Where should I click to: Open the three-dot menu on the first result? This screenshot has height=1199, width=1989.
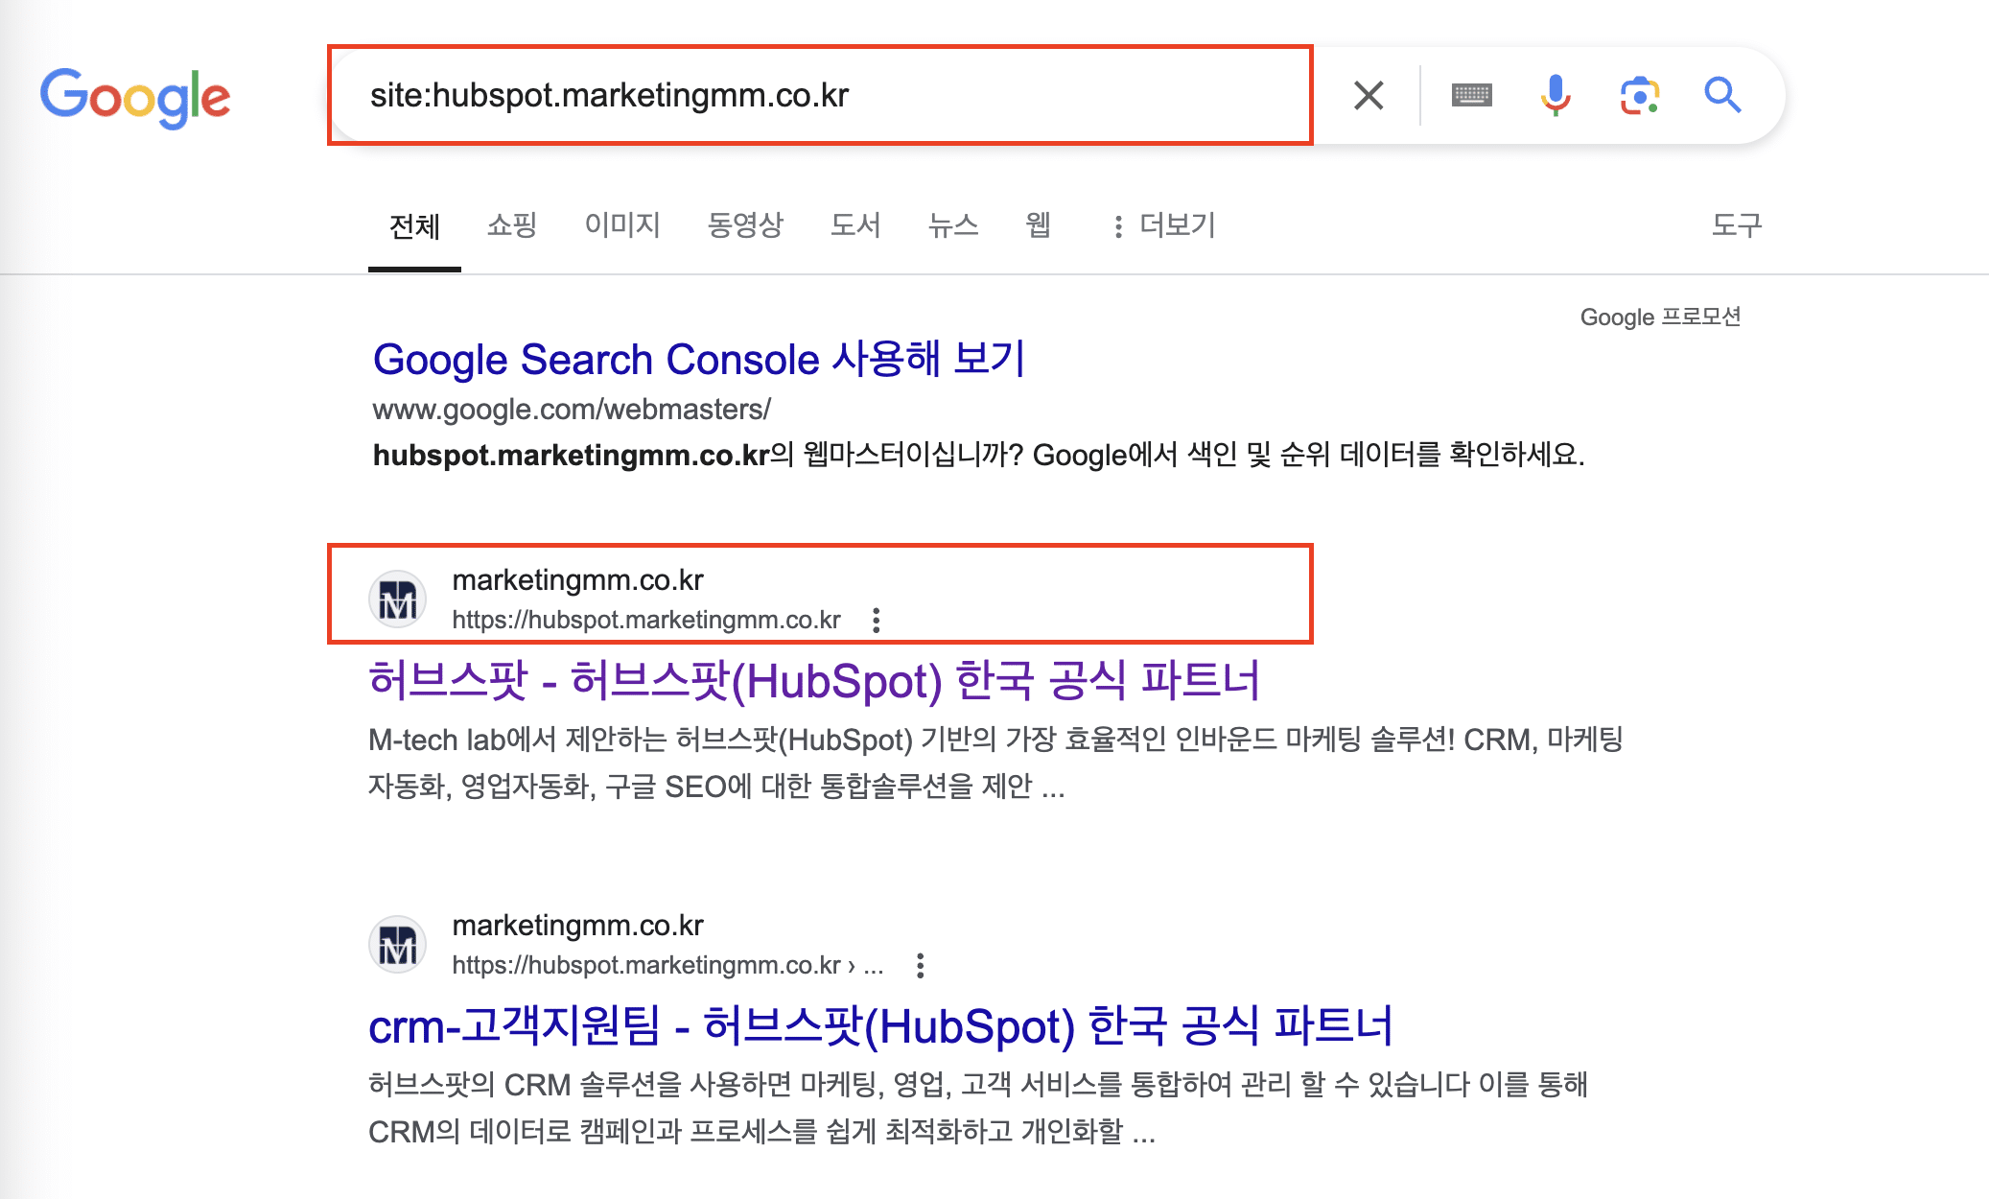click(x=876, y=620)
